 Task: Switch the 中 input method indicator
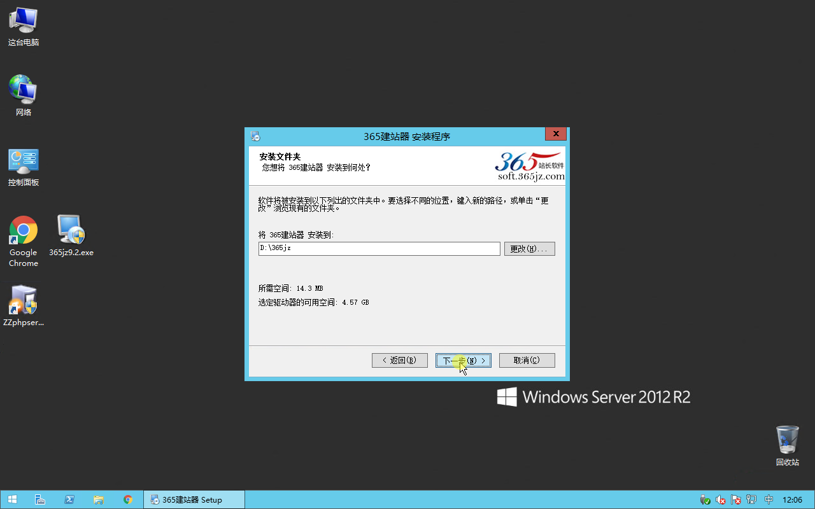(x=769, y=499)
